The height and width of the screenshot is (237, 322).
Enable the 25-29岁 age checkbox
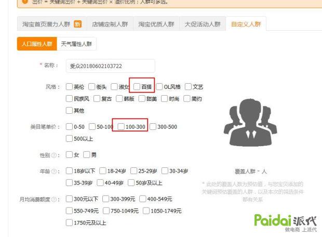134,171
